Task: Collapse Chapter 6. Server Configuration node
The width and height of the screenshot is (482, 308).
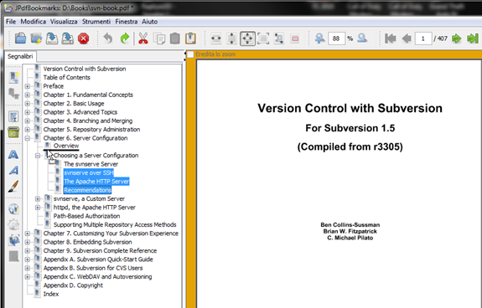Action: (x=28, y=138)
